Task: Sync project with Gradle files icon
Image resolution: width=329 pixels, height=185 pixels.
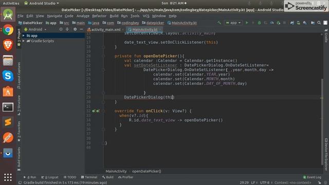Action: 292,23
